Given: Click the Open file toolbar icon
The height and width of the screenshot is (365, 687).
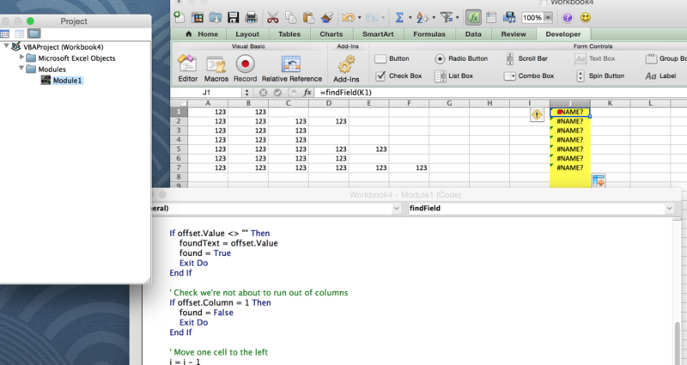Looking at the screenshot, I should [216, 17].
